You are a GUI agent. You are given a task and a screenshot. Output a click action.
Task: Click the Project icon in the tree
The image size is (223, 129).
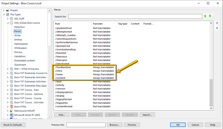(7, 10)
